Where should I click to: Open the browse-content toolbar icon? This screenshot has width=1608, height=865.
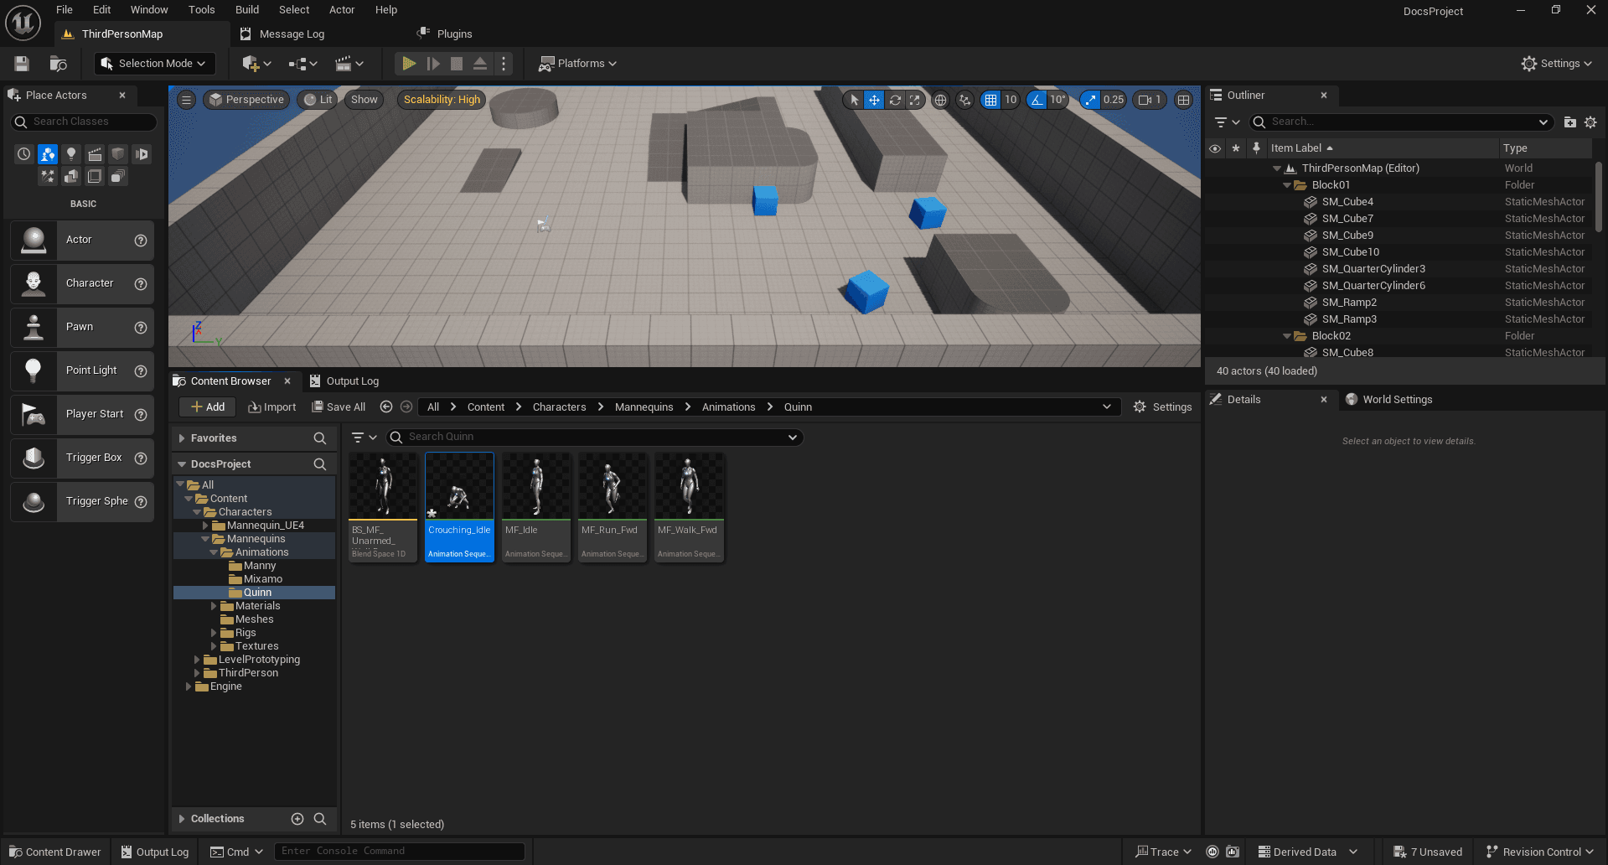coord(58,64)
